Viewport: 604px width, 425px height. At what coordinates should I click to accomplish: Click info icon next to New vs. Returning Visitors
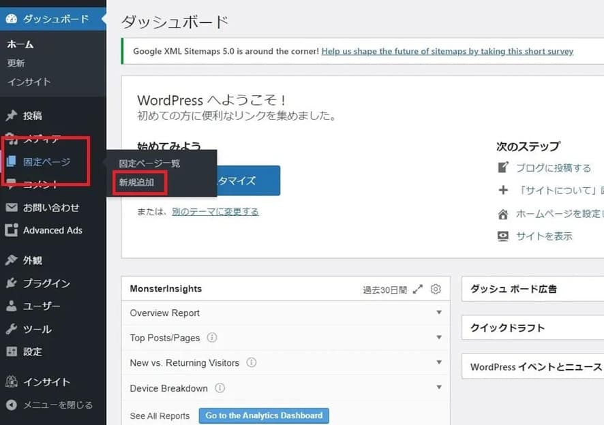(251, 362)
